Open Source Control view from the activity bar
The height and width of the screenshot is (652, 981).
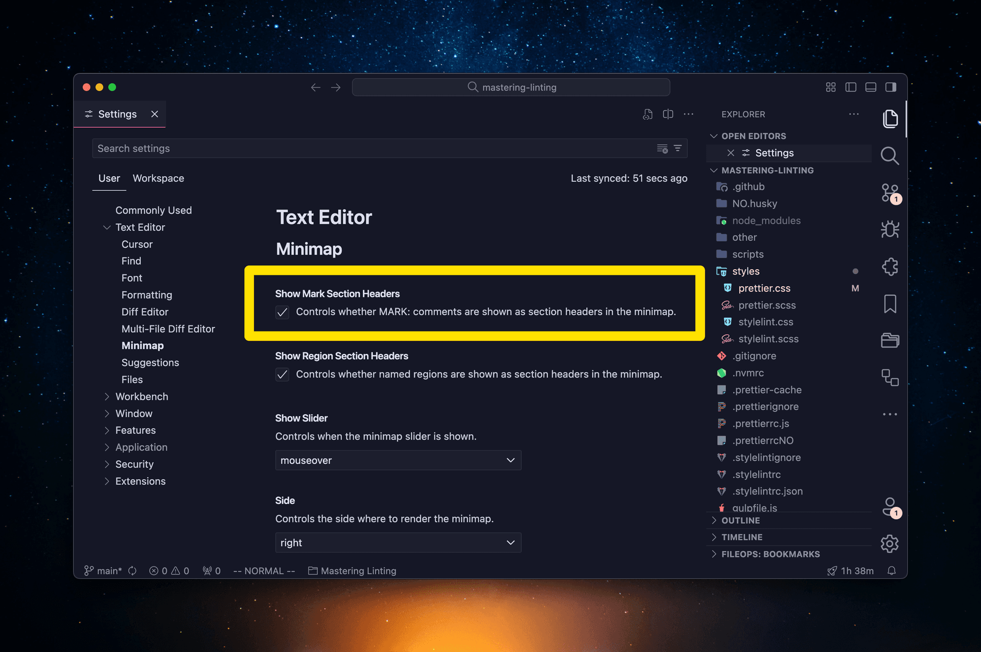click(x=890, y=193)
